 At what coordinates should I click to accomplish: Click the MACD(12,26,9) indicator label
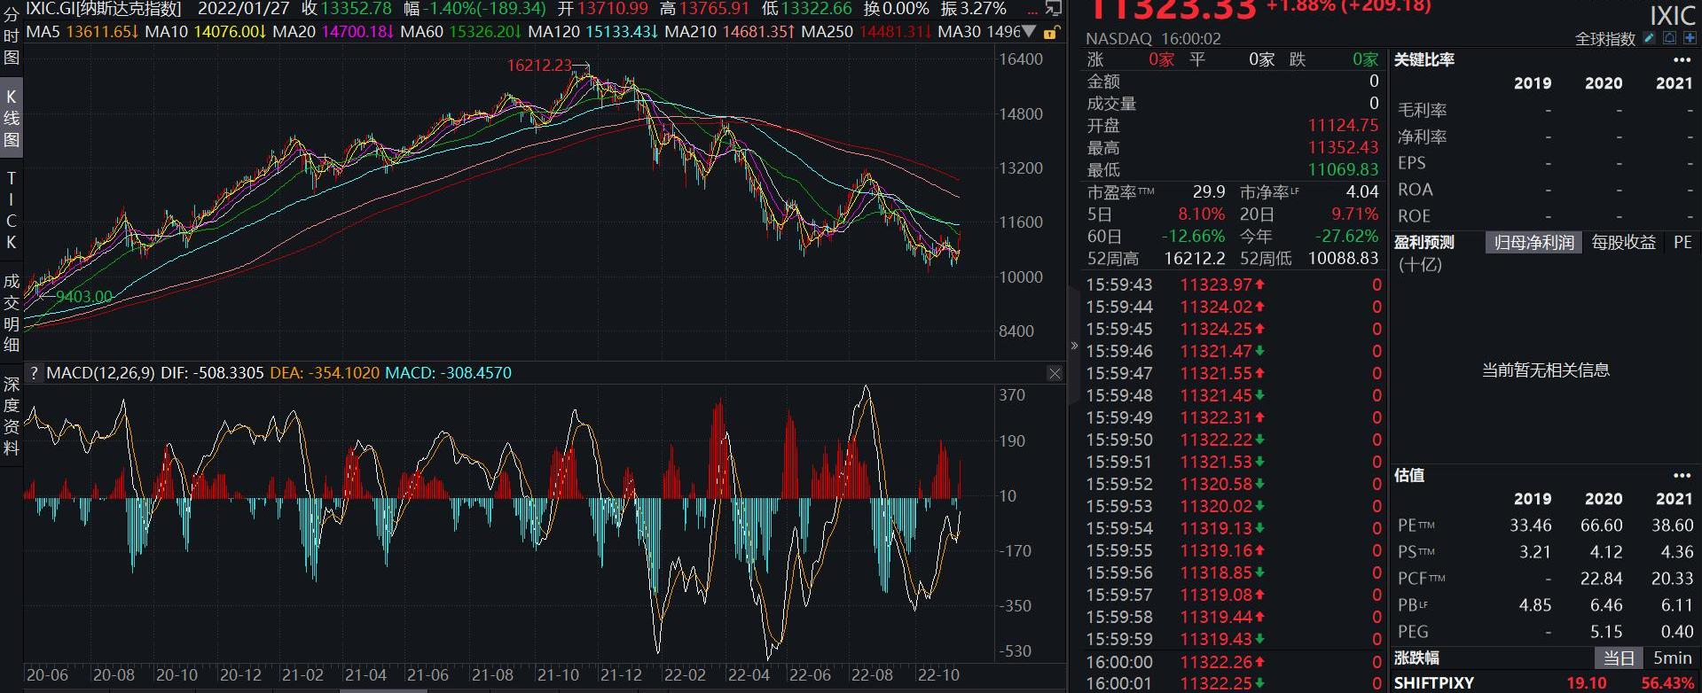coord(100,373)
